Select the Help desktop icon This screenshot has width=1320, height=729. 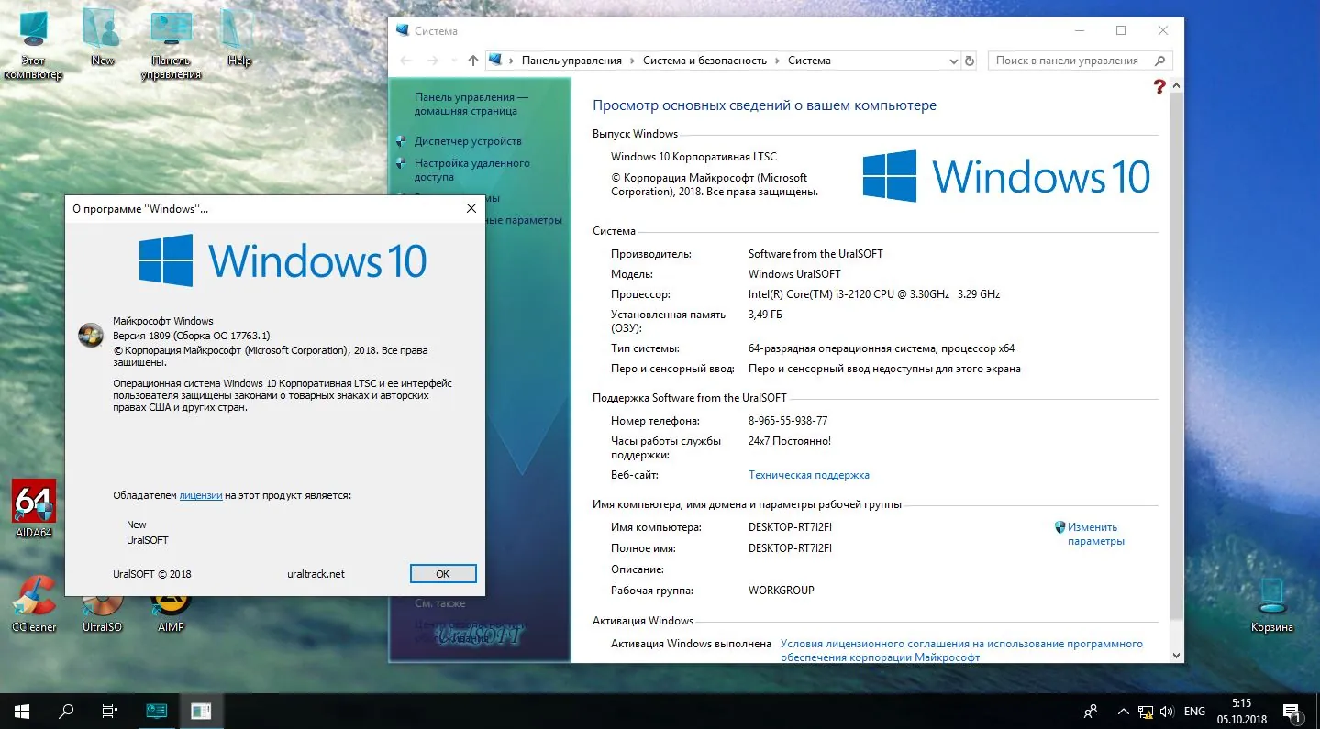[x=238, y=37]
